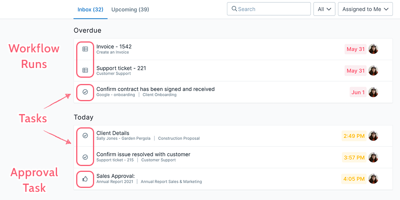Click the 2:49 PM due time badge
Viewport: 400px width, 200px height.
tap(354, 136)
